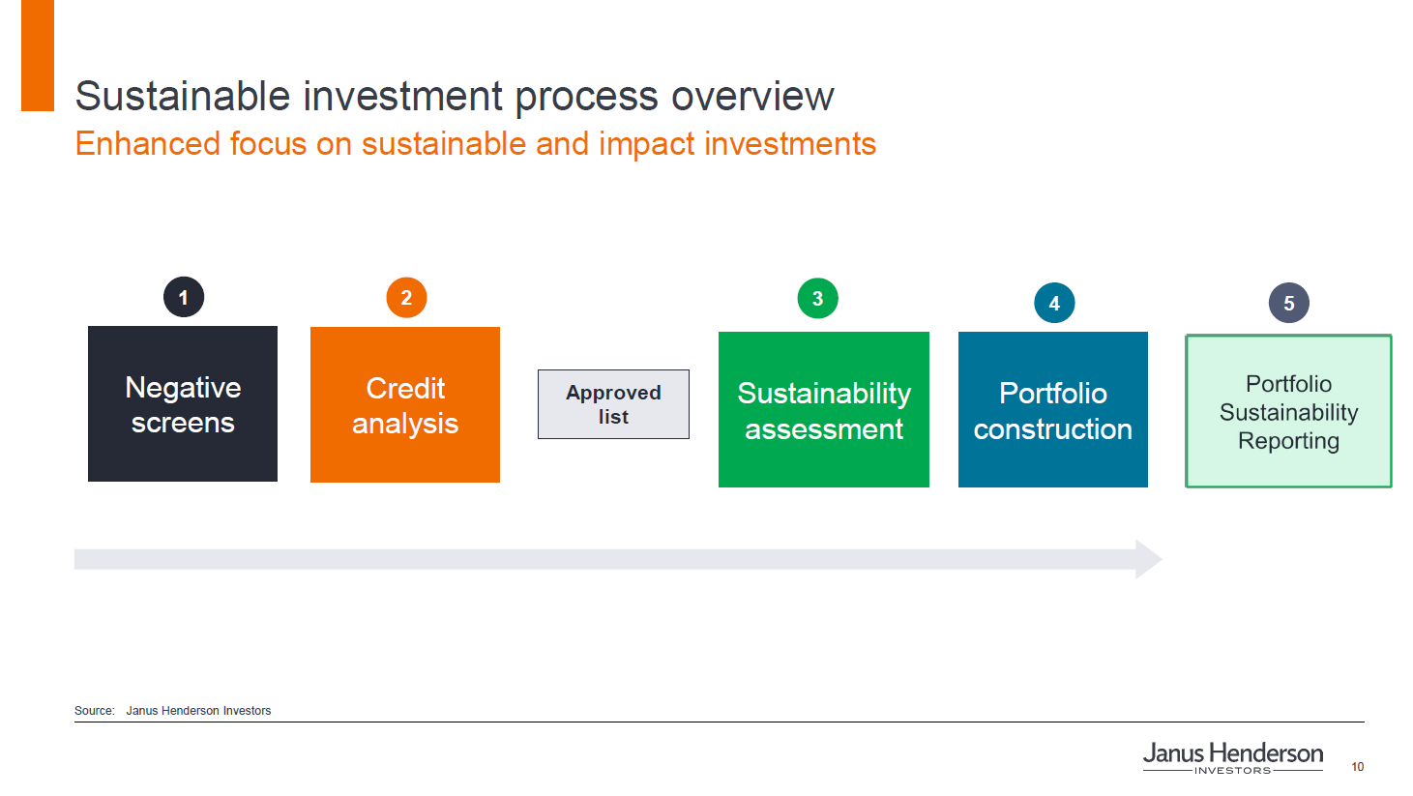
Task: Click the Janus Henderson Investors logo
Action: [1232, 756]
